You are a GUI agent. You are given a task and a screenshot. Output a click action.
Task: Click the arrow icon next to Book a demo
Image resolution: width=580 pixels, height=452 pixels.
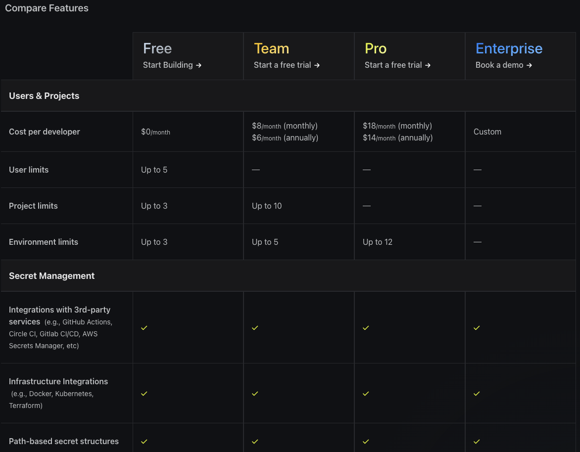[530, 65]
